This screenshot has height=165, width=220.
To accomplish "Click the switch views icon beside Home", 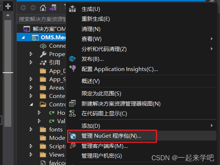I will coord(53,8).
